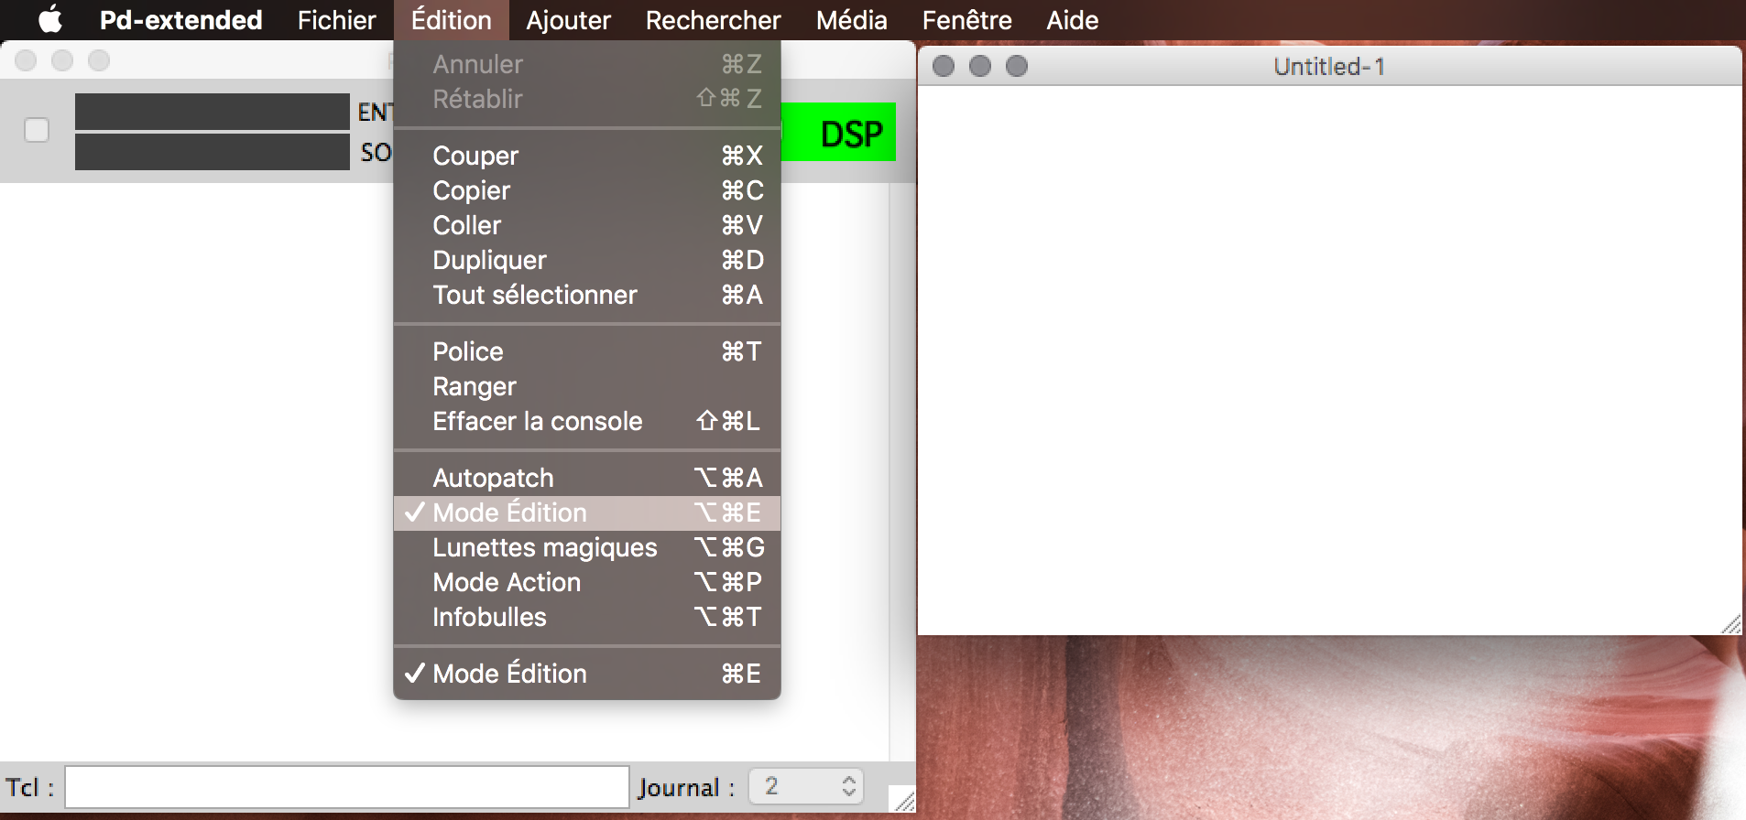
Task: Open the Fenêtre menu
Action: coord(966,19)
